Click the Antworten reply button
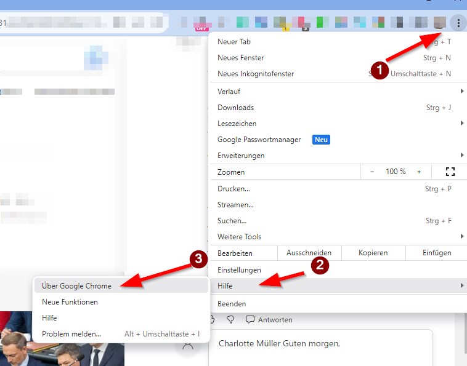This screenshot has height=366, width=467. point(269,320)
